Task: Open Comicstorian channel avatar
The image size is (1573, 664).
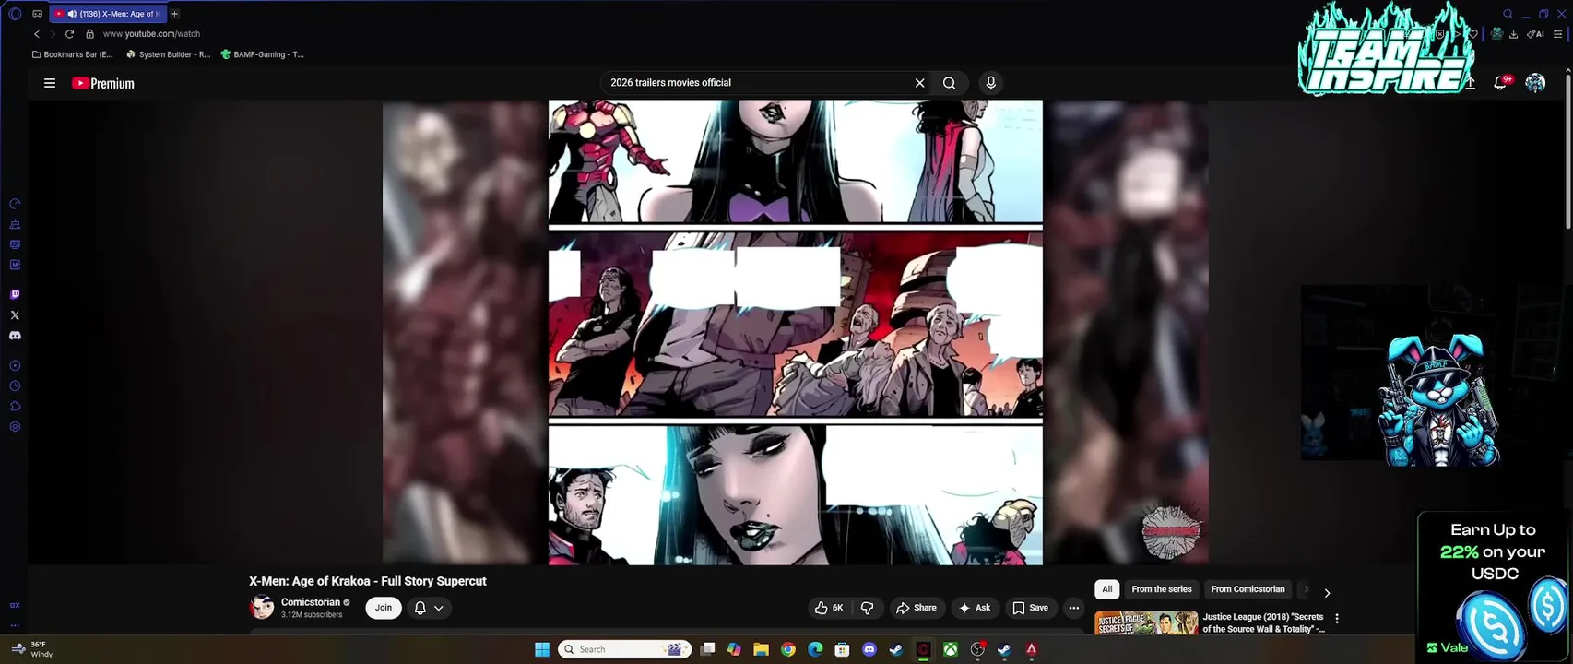Action: 262,608
